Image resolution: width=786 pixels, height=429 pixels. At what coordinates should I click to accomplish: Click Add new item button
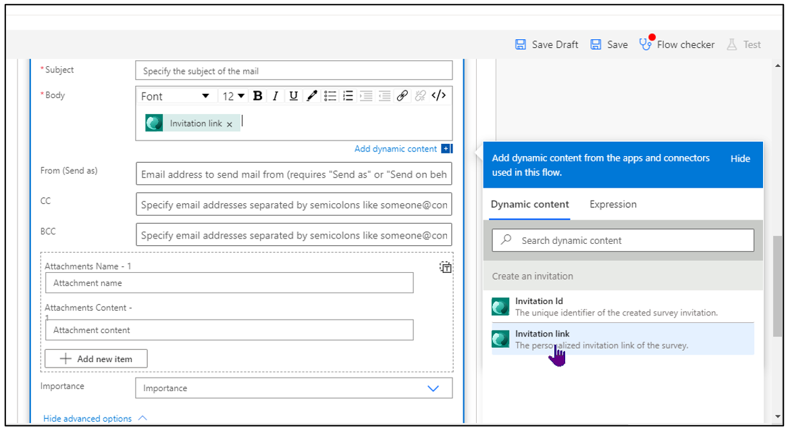[x=97, y=359]
